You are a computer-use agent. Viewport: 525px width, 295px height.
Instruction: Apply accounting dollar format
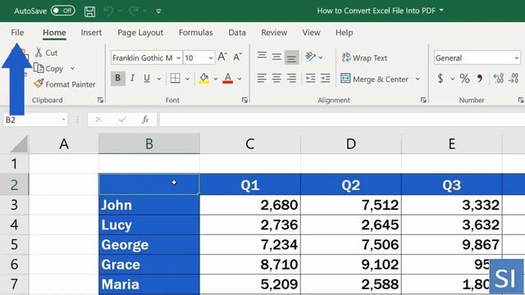(x=441, y=79)
